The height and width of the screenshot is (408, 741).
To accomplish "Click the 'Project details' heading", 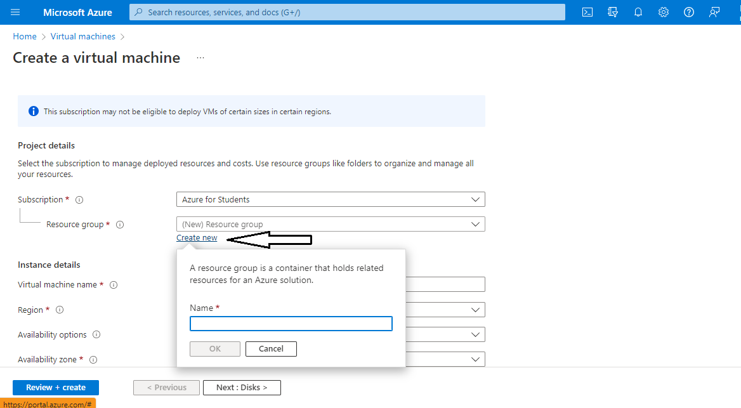I will coord(46,145).
